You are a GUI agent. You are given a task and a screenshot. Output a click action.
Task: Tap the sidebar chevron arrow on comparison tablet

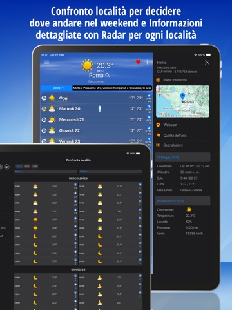click(10, 198)
